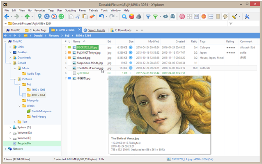Expand the Test folder node
This screenshot has width=262, height=164.
point(15,122)
